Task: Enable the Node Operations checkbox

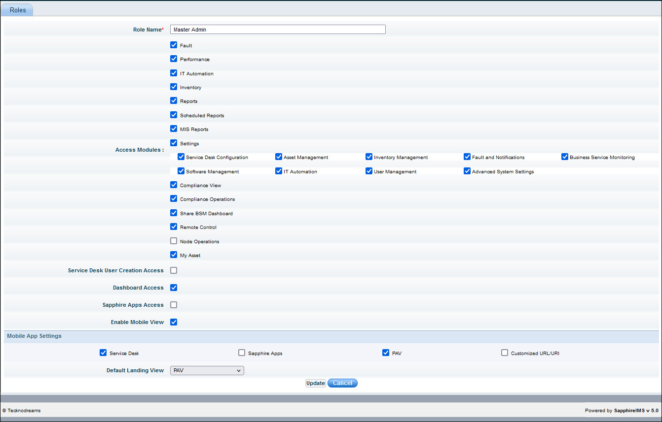Action: [x=174, y=241]
